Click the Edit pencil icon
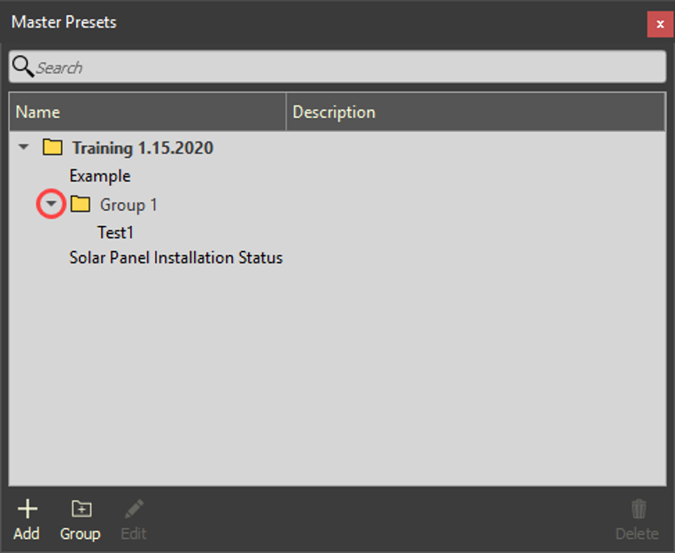Image resolution: width=675 pixels, height=553 pixels. point(134,509)
